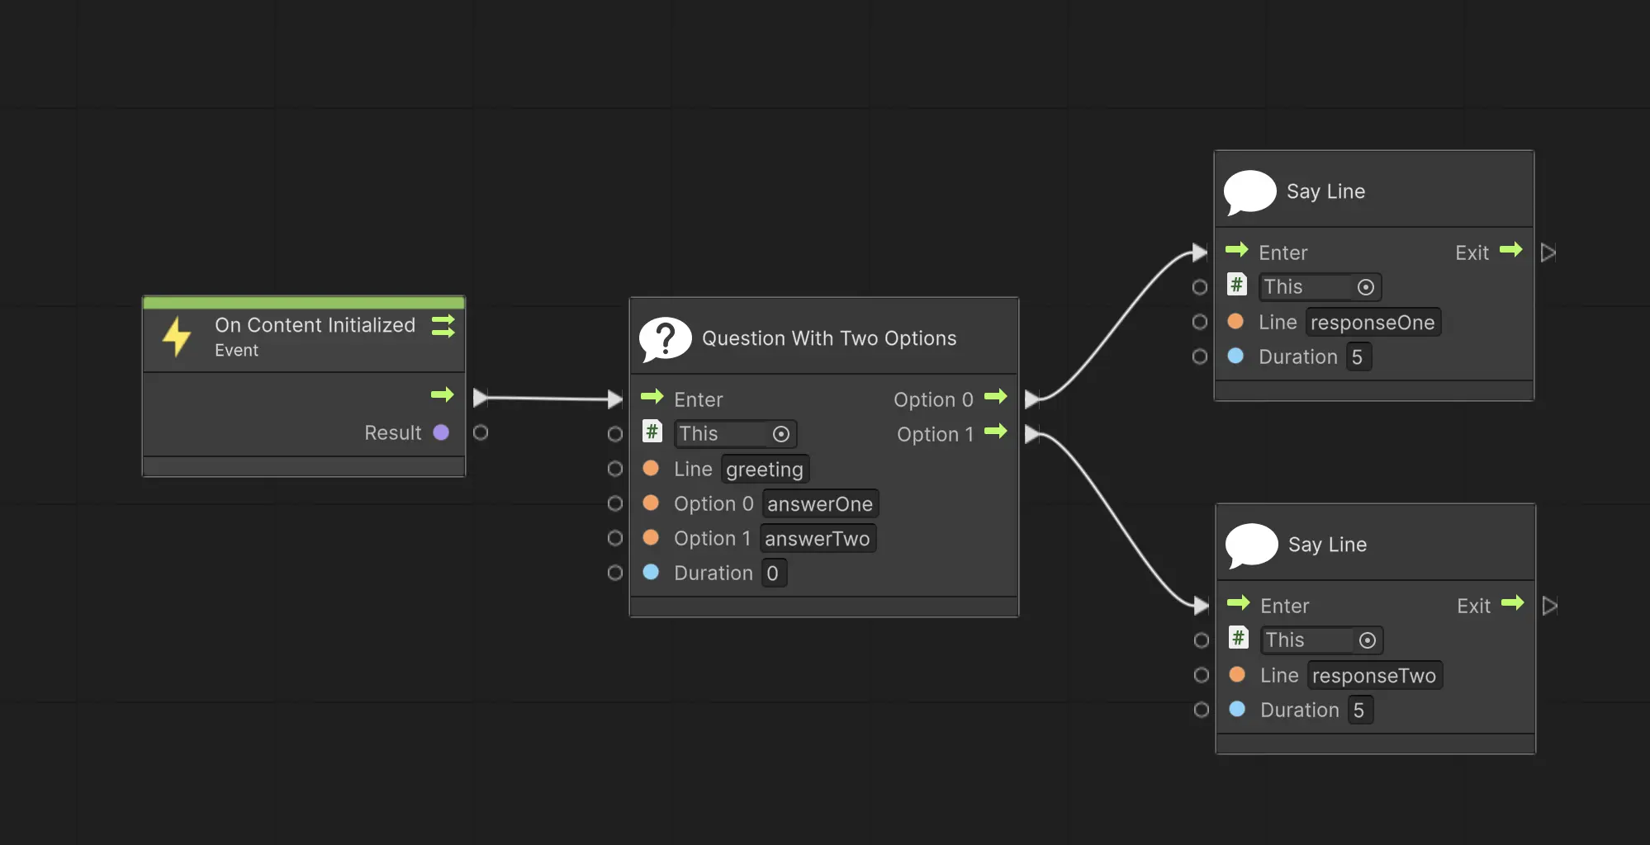The width and height of the screenshot is (1650, 845).
Task: Click the Option 1 output arrow on Question node
Action: pyautogui.click(x=996, y=433)
